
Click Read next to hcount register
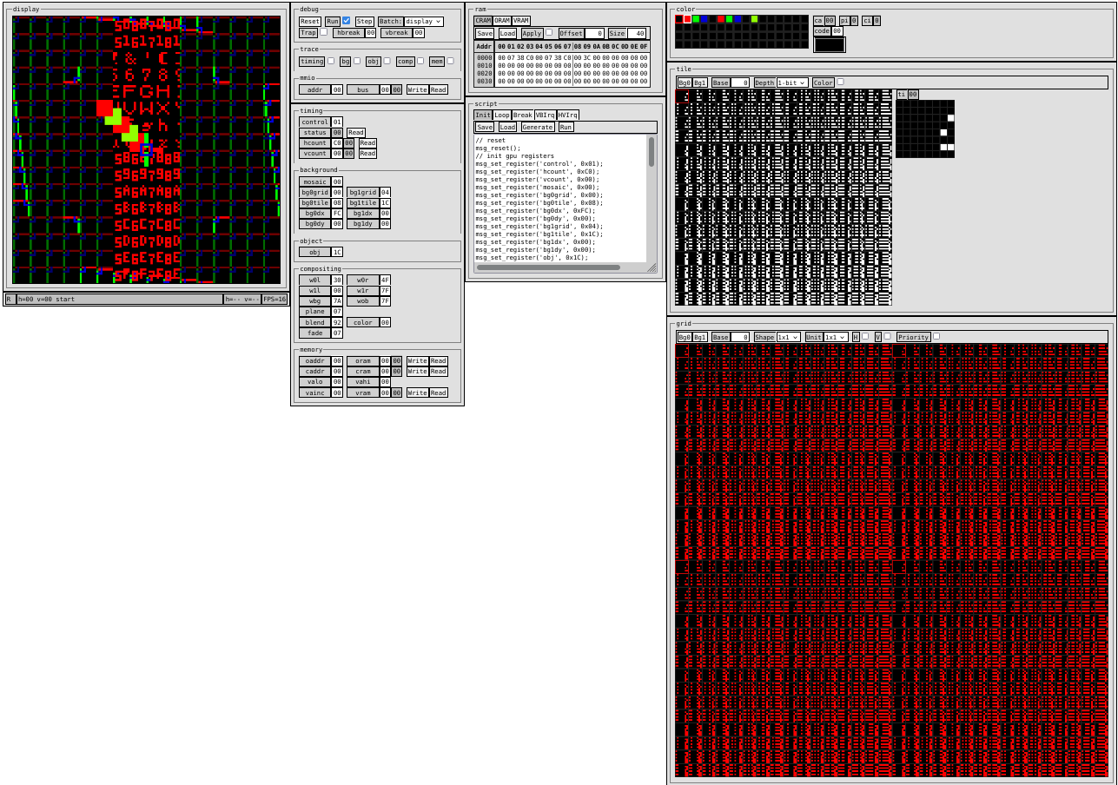368,143
